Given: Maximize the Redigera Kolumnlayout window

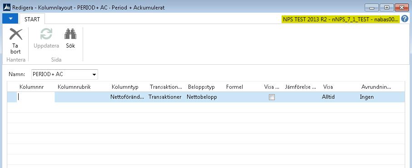Looking at the screenshot, I should [x=387, y=8].
